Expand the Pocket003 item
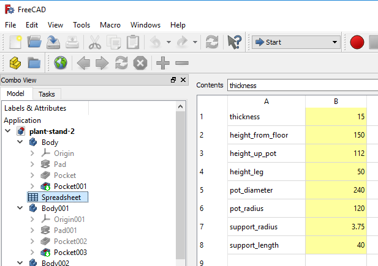This screenshot has height=266, width=378. [32, 252]
